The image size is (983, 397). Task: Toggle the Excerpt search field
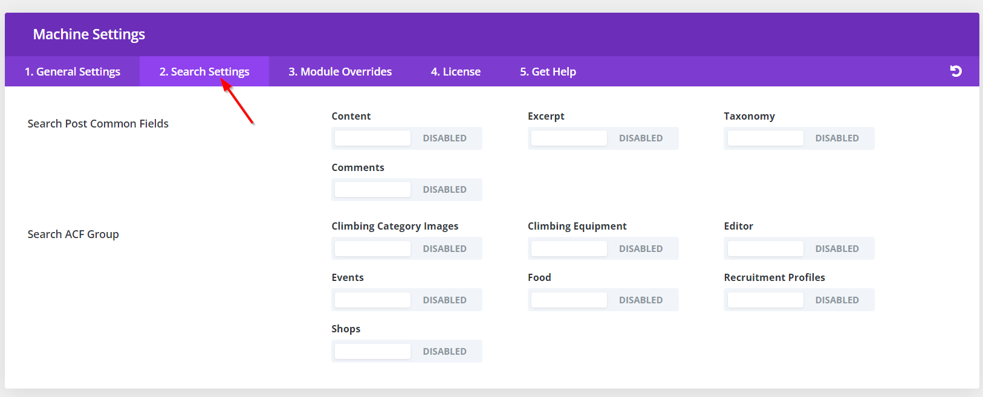coord(603,138)
